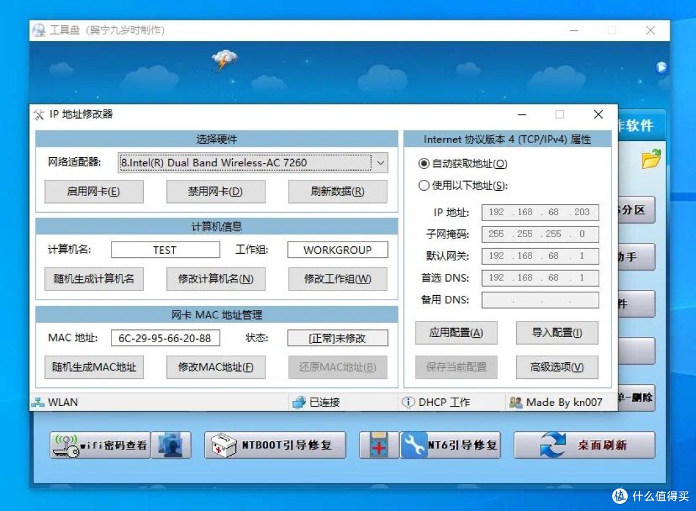Image resolution: width=696 pixels, height=511 pixels.
Task: Click the storm cloud lightning icon in banner
Action: click(225, 59)
